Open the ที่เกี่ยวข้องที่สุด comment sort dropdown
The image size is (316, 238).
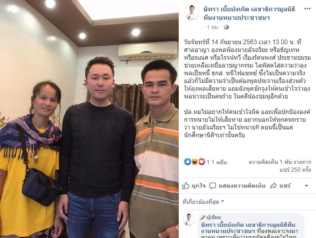(x=203, y=202)
